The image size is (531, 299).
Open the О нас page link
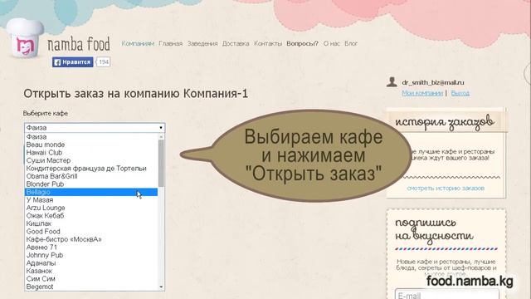pos(332,43)
